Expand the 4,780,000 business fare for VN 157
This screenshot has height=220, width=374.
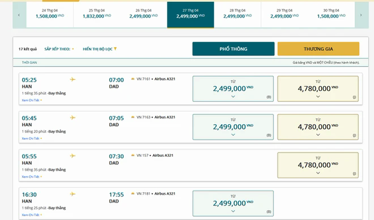318,165
